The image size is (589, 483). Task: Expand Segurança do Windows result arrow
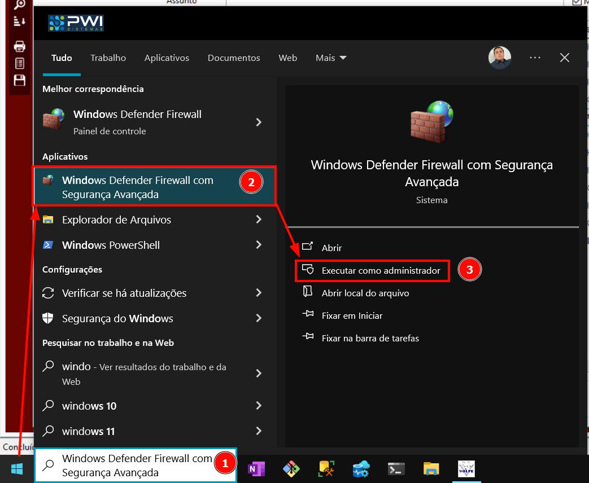pos(259,318)
